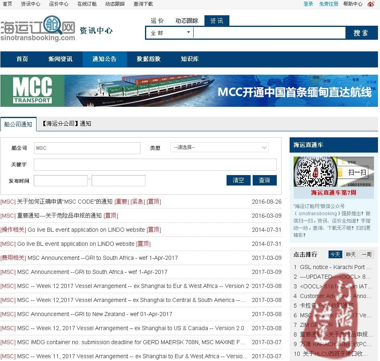Screen dimensions: 380x361
Task: Open the Weibo icon in top bar
Action: (371, 4)
